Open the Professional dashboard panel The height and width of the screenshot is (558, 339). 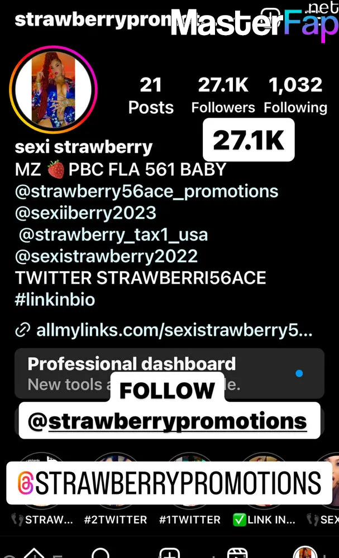[170, 373]
